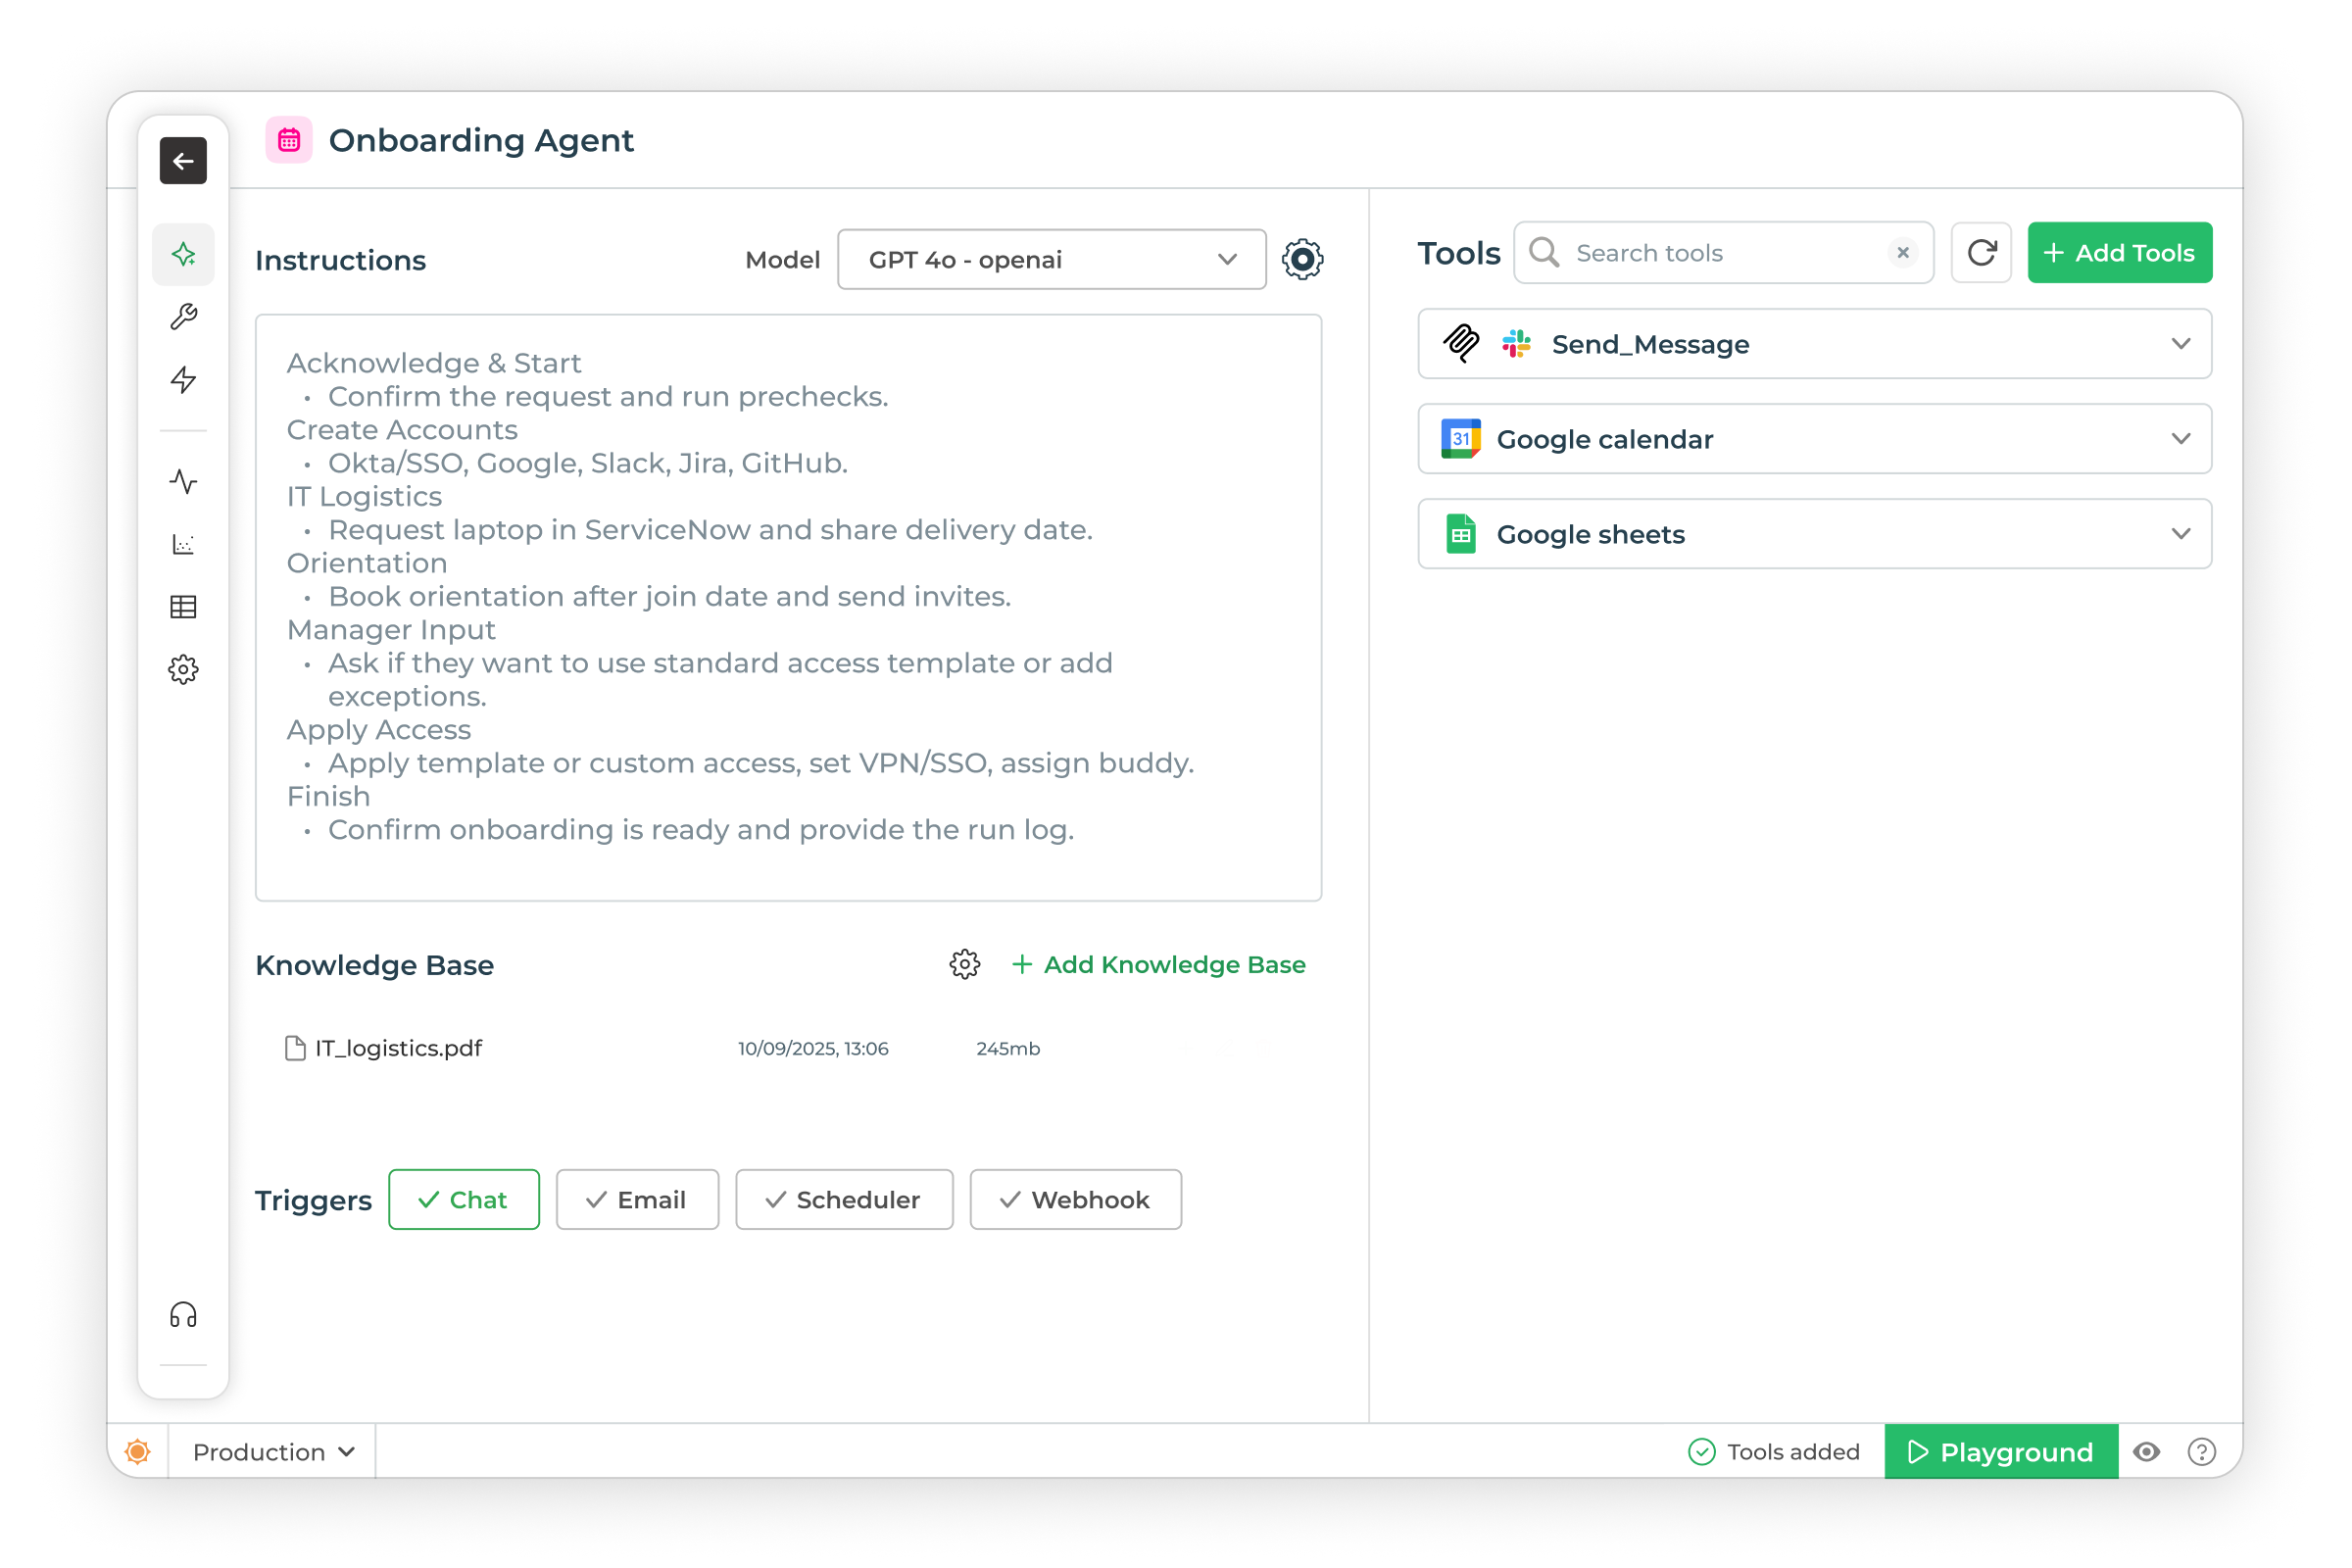Open the wrench tools sidebar icon

pos(183,317)
